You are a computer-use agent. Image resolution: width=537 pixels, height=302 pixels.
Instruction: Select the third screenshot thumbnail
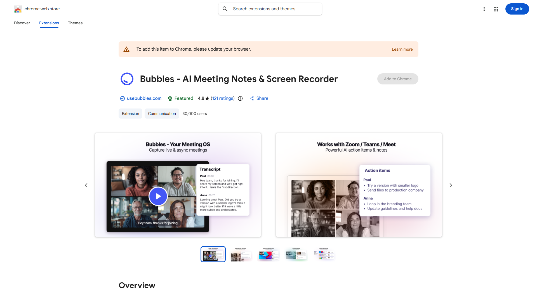click(x=268, y=254)
